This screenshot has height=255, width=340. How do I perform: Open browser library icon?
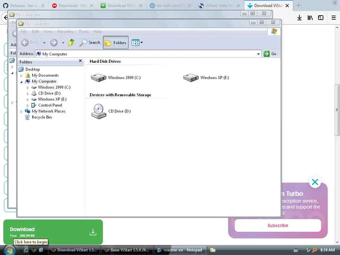tap(310, 18)
